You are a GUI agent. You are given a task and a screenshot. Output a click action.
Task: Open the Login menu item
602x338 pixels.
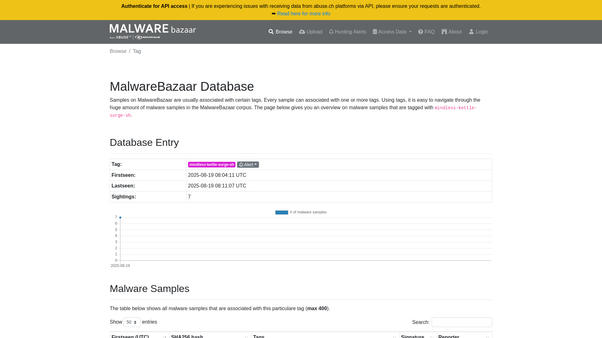coord(478,32)
